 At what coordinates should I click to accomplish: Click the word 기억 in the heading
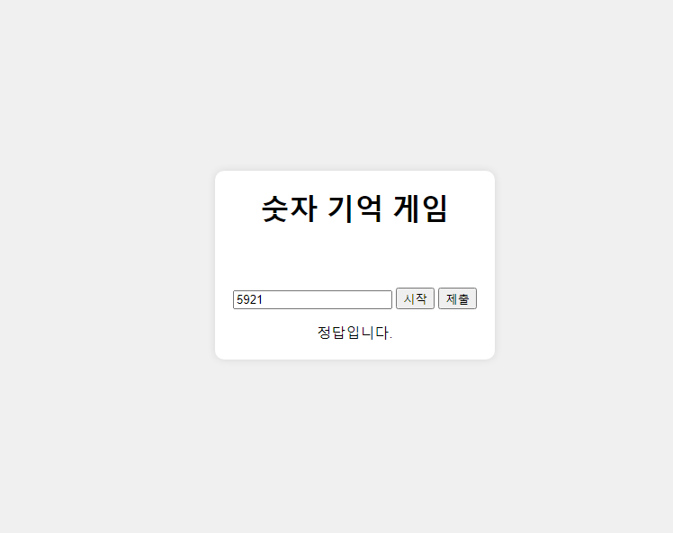coord(354,209)
